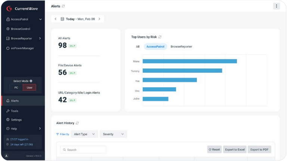Click in the Search input field

83,150
